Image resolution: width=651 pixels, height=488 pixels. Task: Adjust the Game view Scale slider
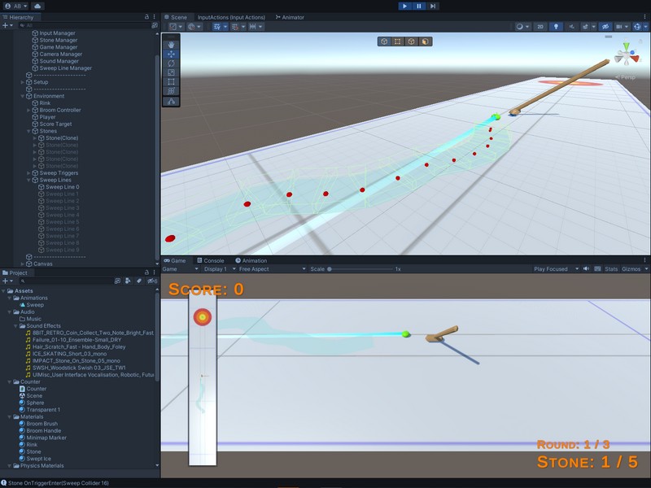tap(360, 269)
